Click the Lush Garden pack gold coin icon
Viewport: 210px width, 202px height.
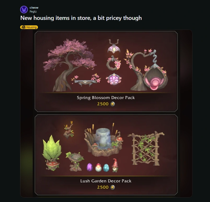tap(112, 187)
